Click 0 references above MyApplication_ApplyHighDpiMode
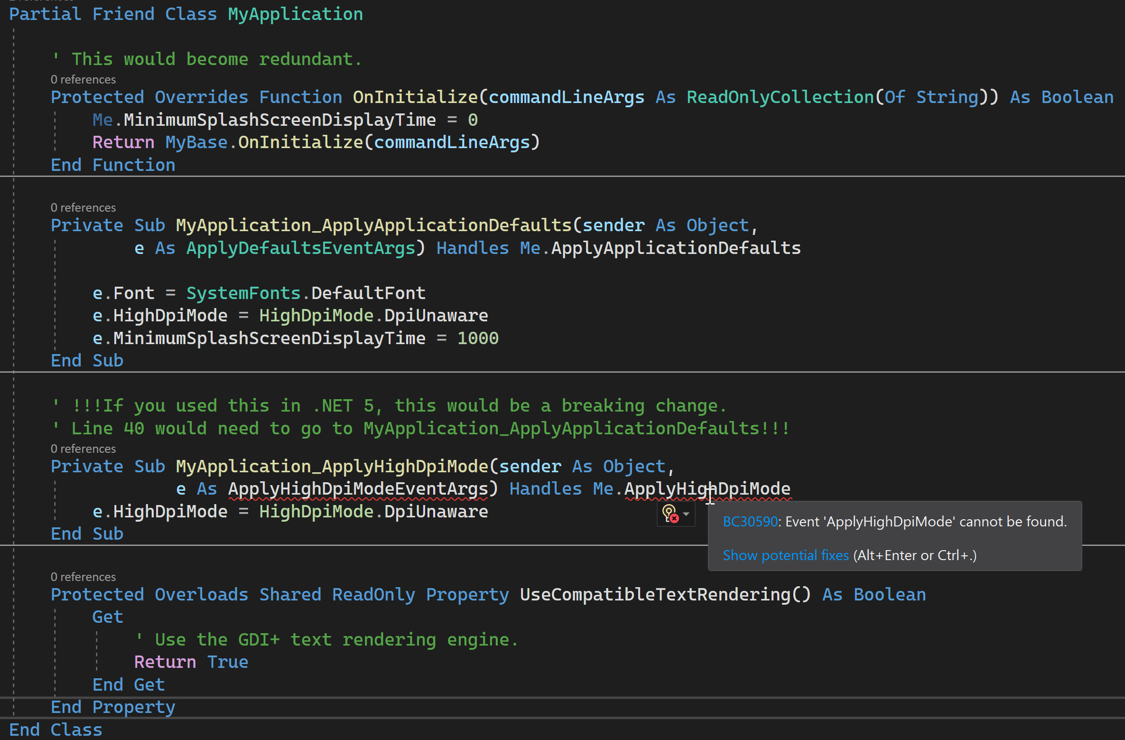 click(x=83, y=449)
